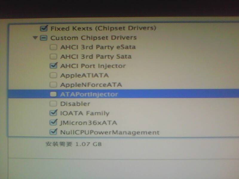This screenshot has width=239, height=179.
Task: Uncheck the NullCPUPowerManagement checkbox
Action: 54,132
